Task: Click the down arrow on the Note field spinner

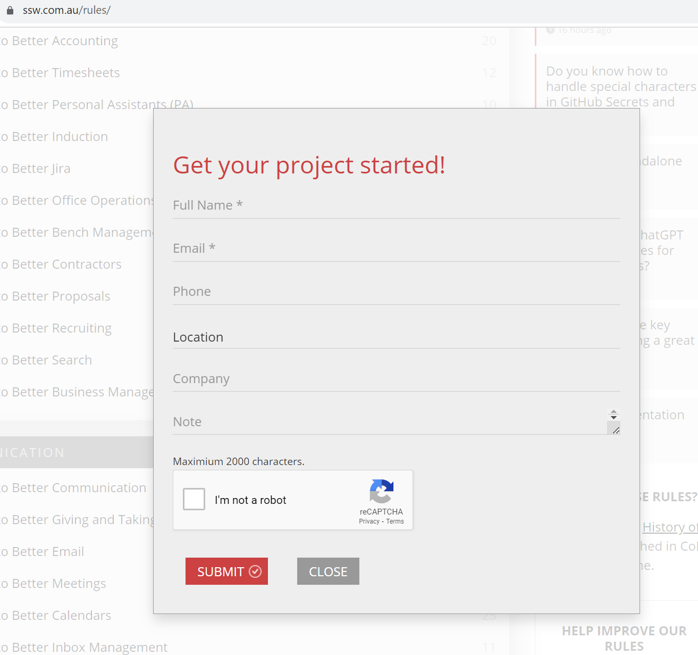Action: point(613,417)
